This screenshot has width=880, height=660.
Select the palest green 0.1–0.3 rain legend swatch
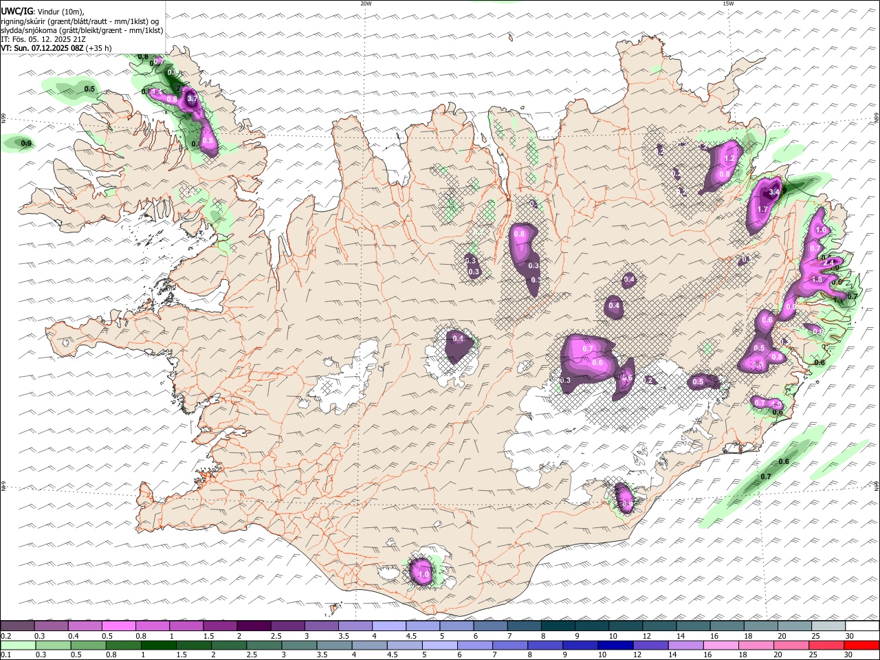18,646
